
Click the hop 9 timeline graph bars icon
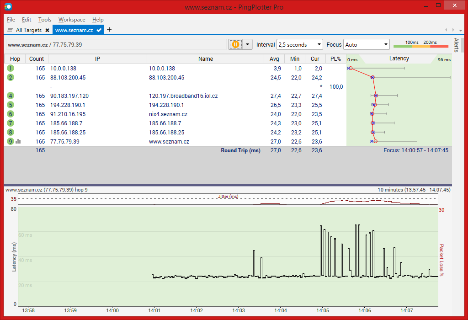tap(18, 142)
